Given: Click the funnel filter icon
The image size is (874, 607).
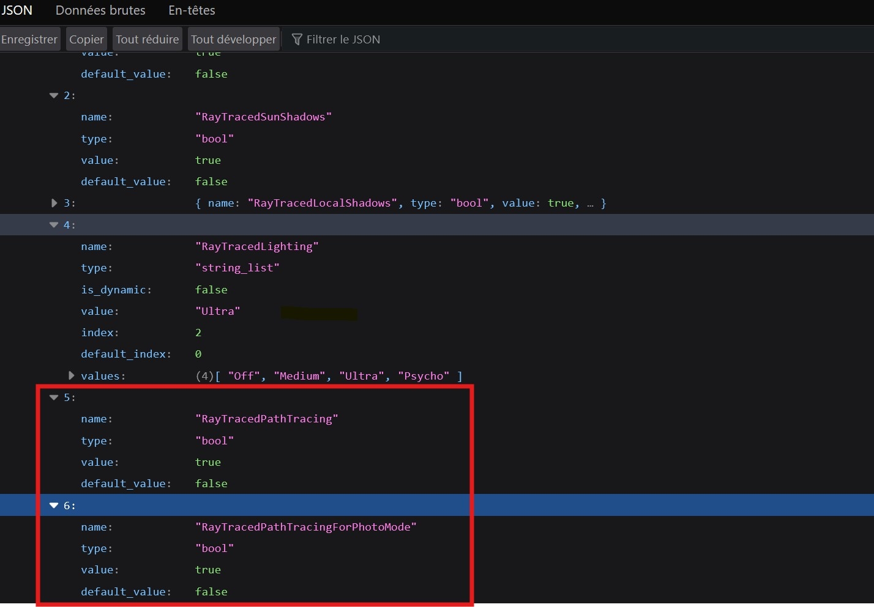Looking at the screenshot, I should 297,40.
